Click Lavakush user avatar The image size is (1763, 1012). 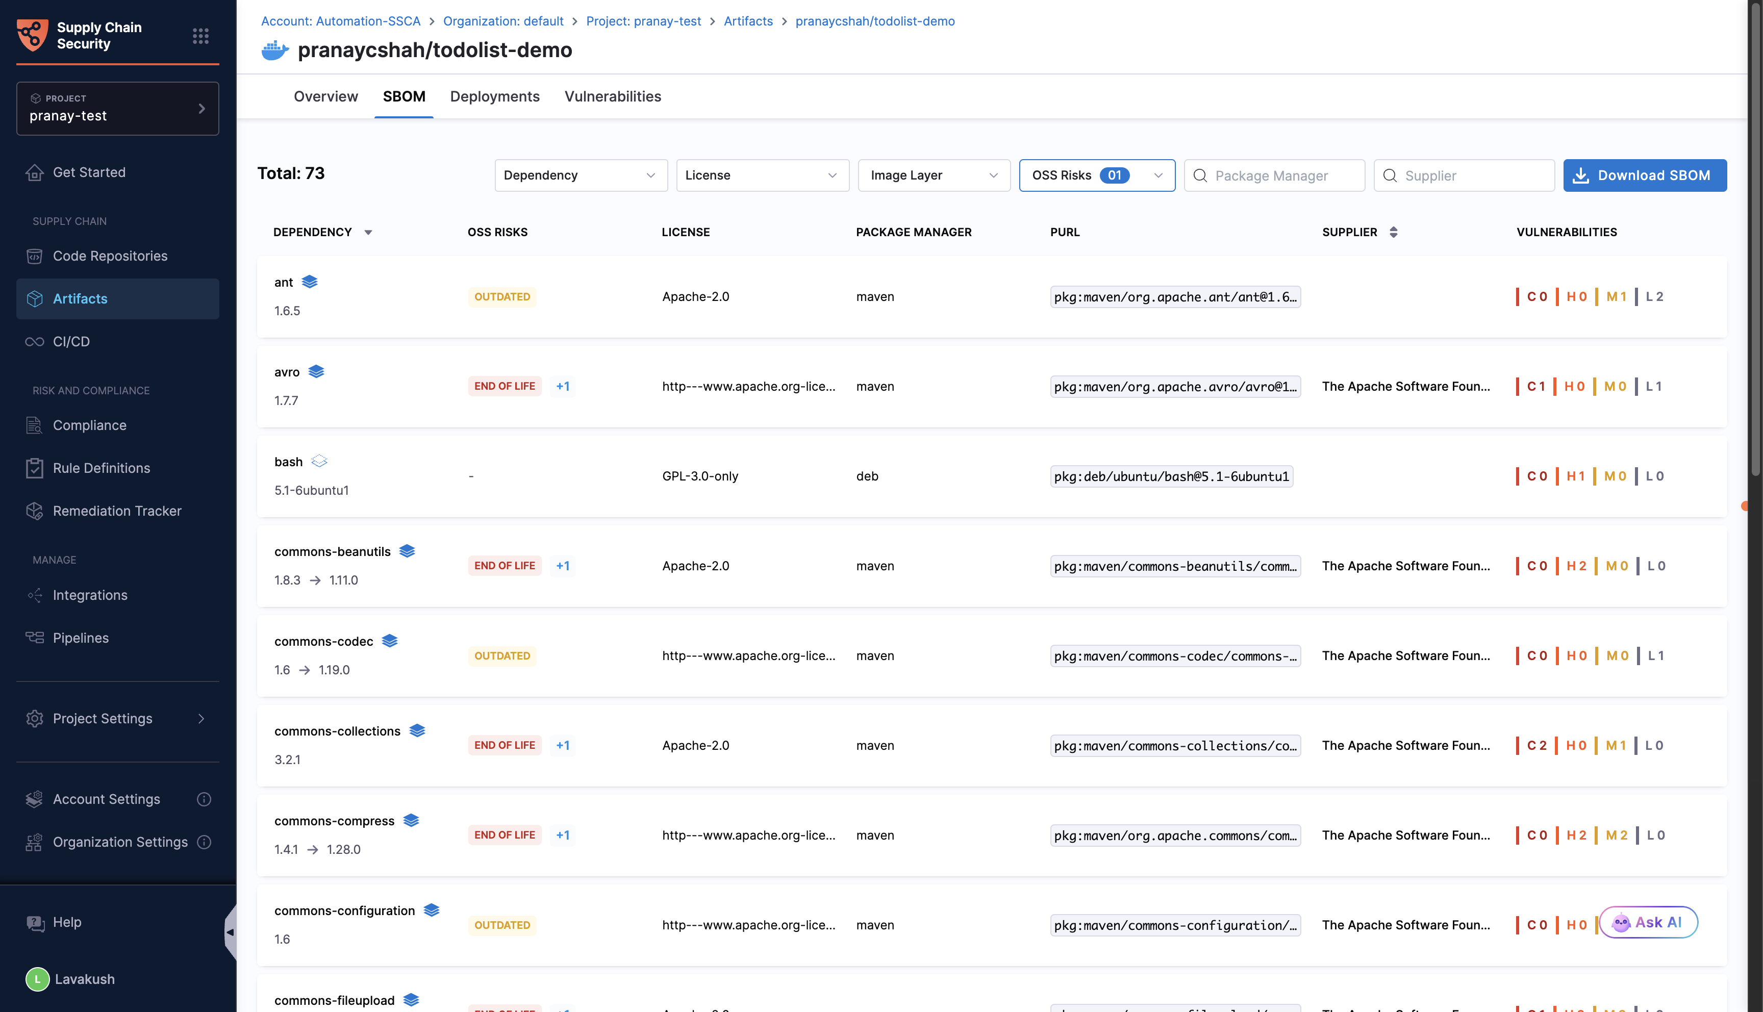click(38, 979)
